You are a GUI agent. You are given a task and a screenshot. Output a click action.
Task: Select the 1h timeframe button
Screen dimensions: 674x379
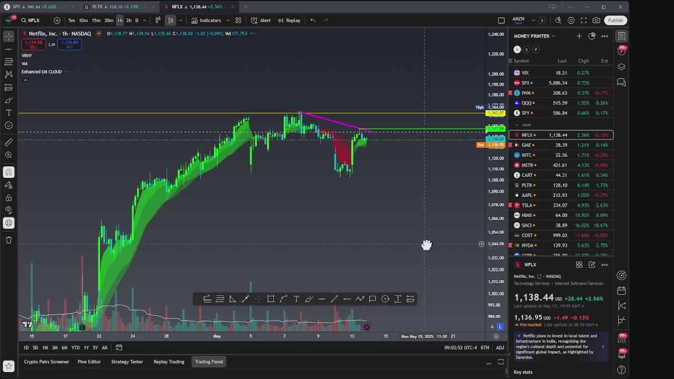tap(120, 20)
